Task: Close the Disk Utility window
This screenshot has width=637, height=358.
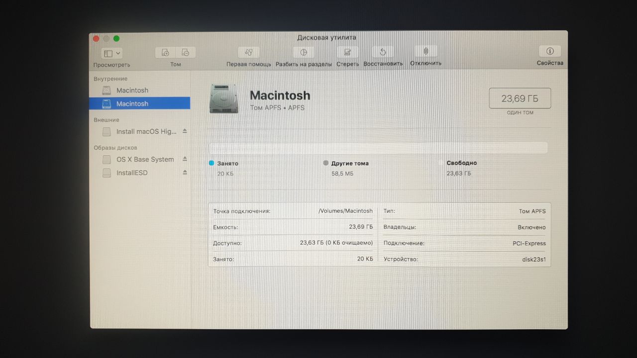Action: pos(96,38)
